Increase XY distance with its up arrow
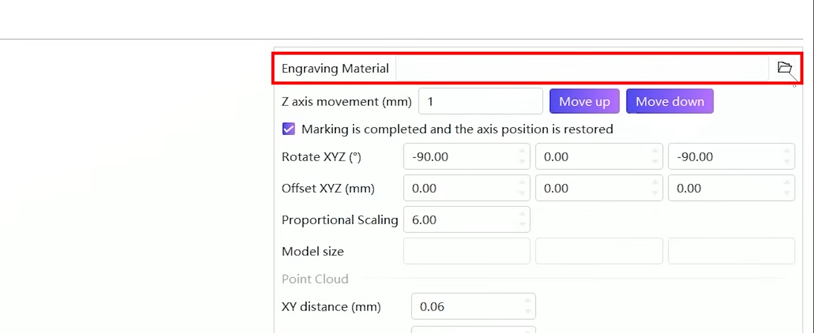 (x=528, y=301)
